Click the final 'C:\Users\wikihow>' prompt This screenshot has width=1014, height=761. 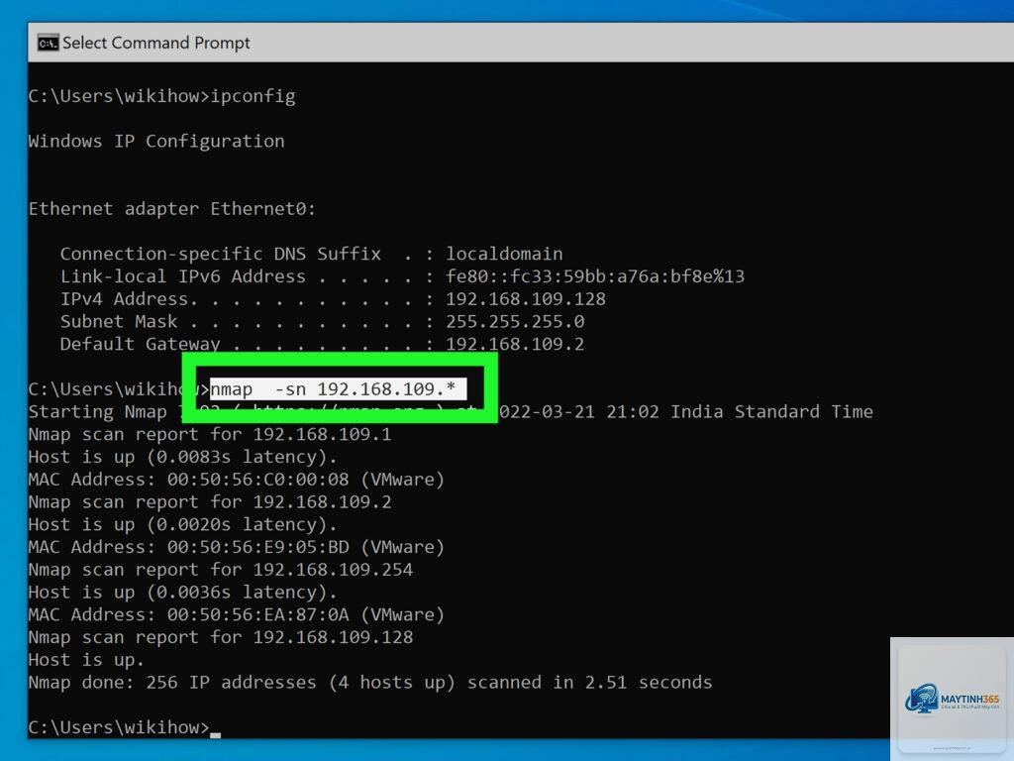[119, 727]
